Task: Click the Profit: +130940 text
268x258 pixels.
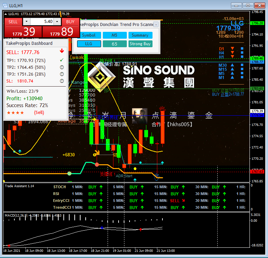Action: click(24, 99)
